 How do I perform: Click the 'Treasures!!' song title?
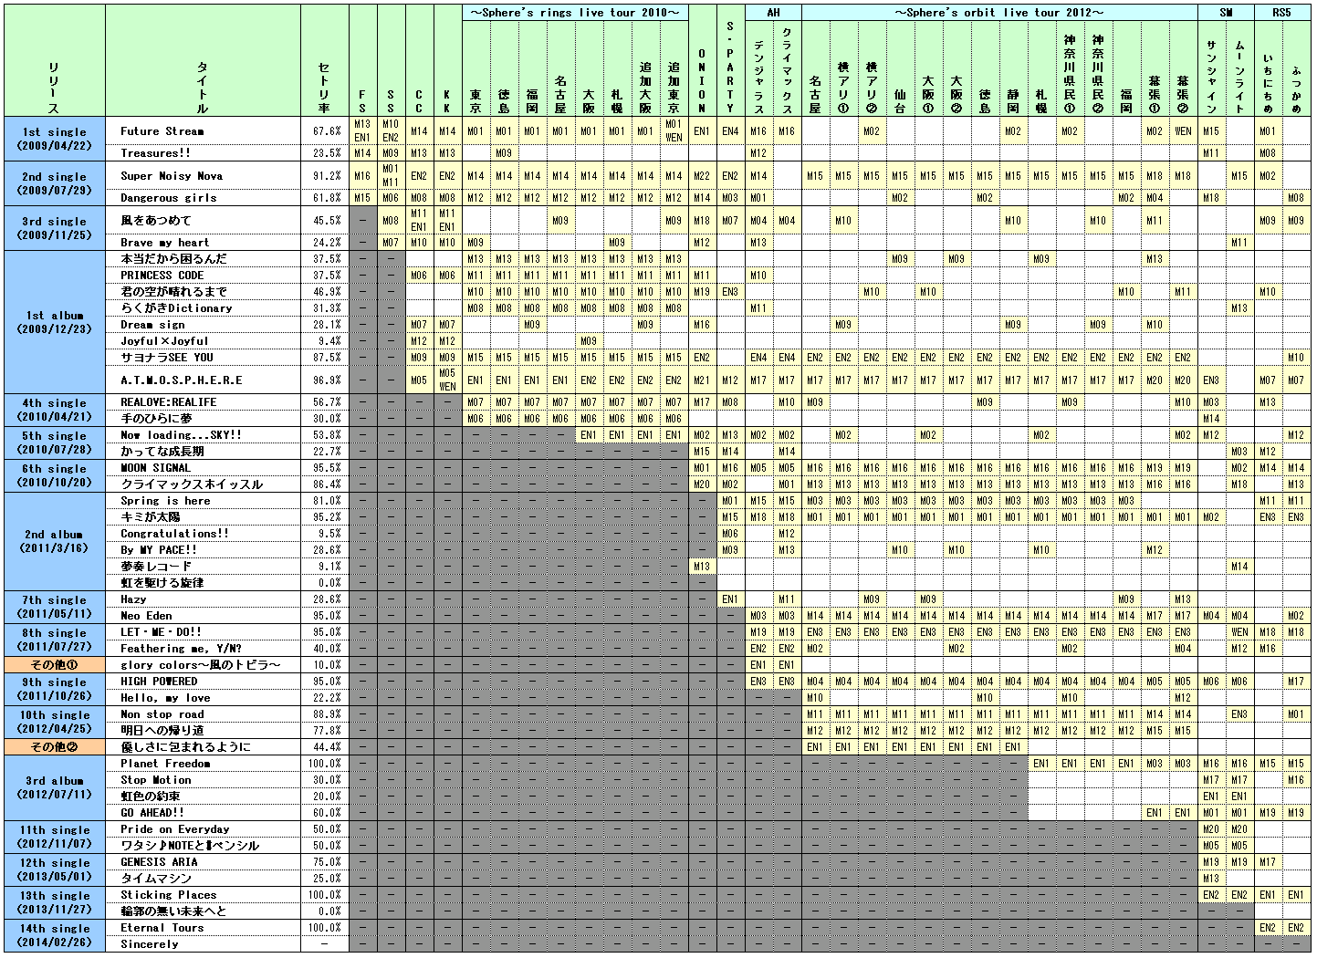point(203,153)
